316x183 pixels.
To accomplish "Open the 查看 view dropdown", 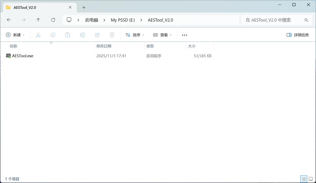I will (162, 35).
